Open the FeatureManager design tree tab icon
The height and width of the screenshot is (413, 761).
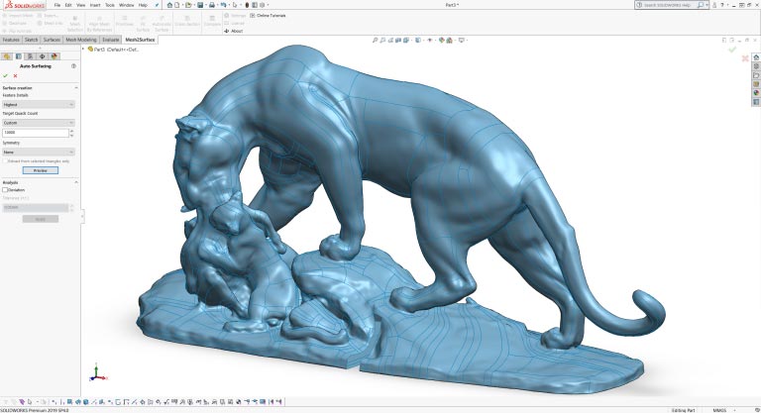pos(7,56)
